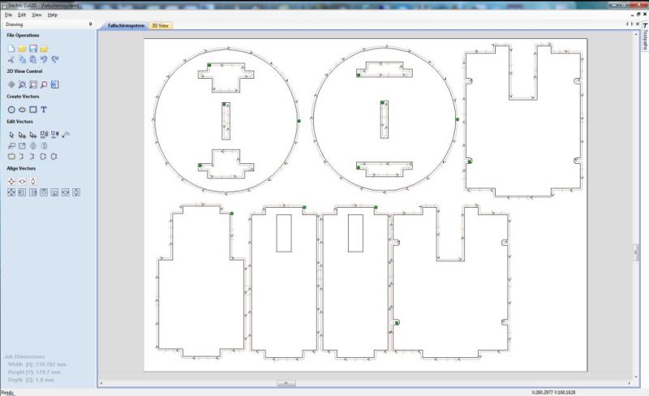The image size is (649, 396).
Task: Select the Draw Circle tool
Action: click(11, 109)
